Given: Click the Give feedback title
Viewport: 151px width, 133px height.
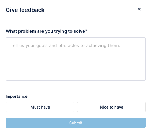Looking at the screenshot, I should tap(25, 10).
